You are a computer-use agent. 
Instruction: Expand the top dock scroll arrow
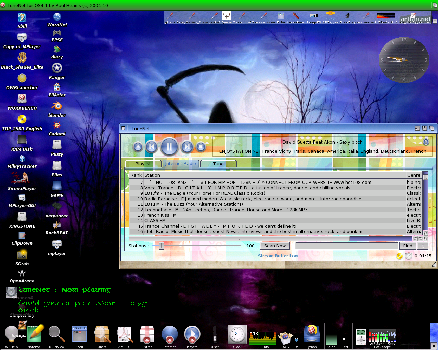(x=435, y=21)
